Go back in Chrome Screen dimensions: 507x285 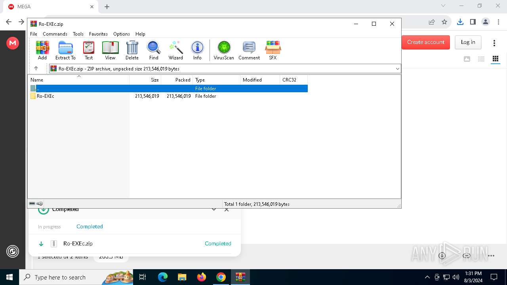[x=9, y=22]
